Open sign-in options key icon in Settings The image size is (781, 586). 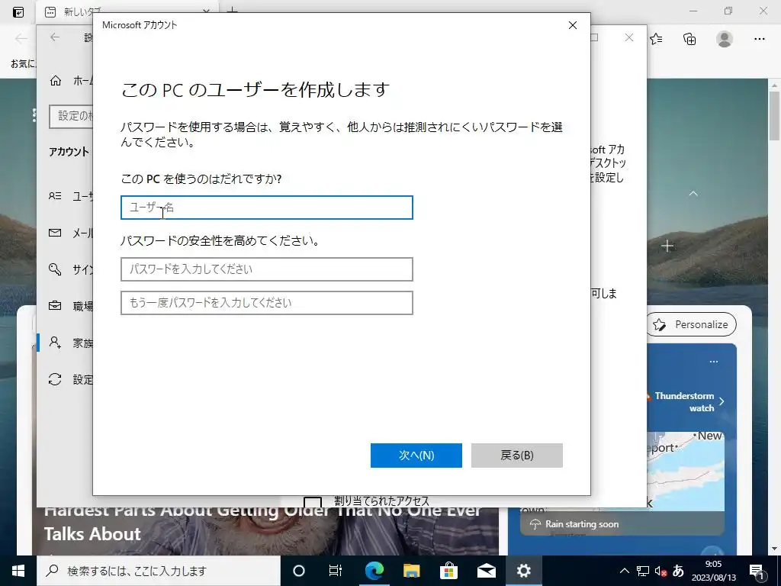(55, 269)
